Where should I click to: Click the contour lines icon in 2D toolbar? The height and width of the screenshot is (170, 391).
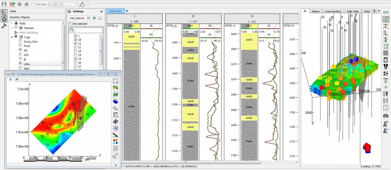coord(115,148)
